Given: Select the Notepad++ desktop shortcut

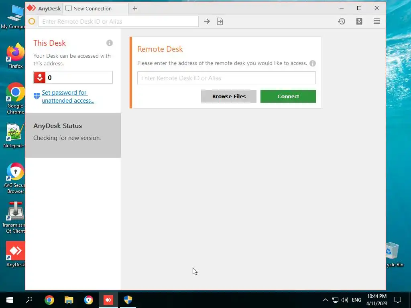Looking at the screenshot, I should click(14, 136).
